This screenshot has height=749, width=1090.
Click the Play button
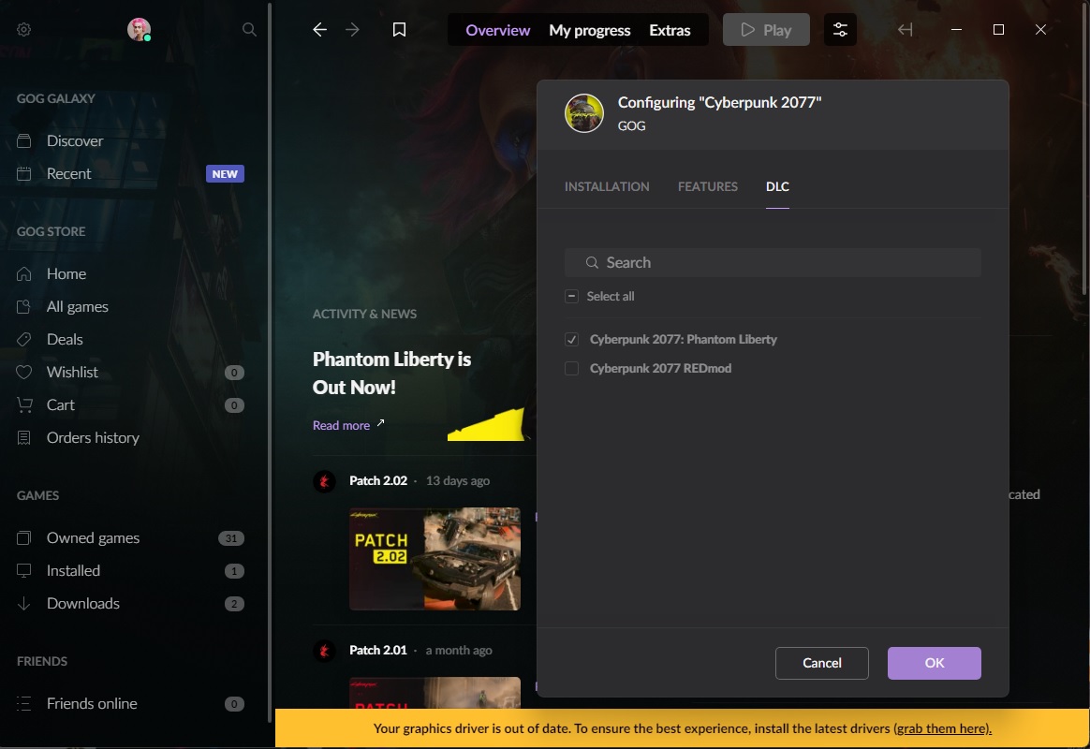766,29
